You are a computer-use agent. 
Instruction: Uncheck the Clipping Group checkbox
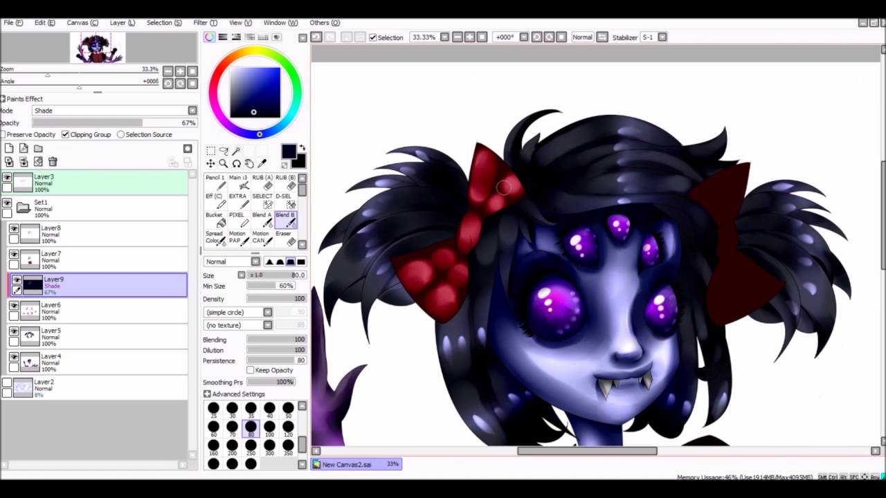65,134
